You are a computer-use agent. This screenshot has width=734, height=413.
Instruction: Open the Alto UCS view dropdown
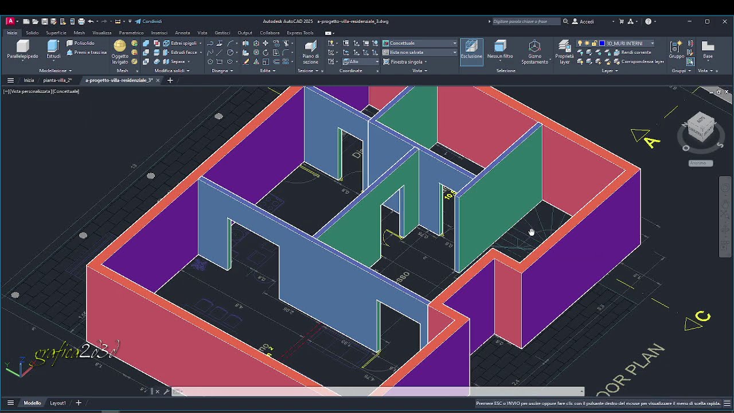361,61
